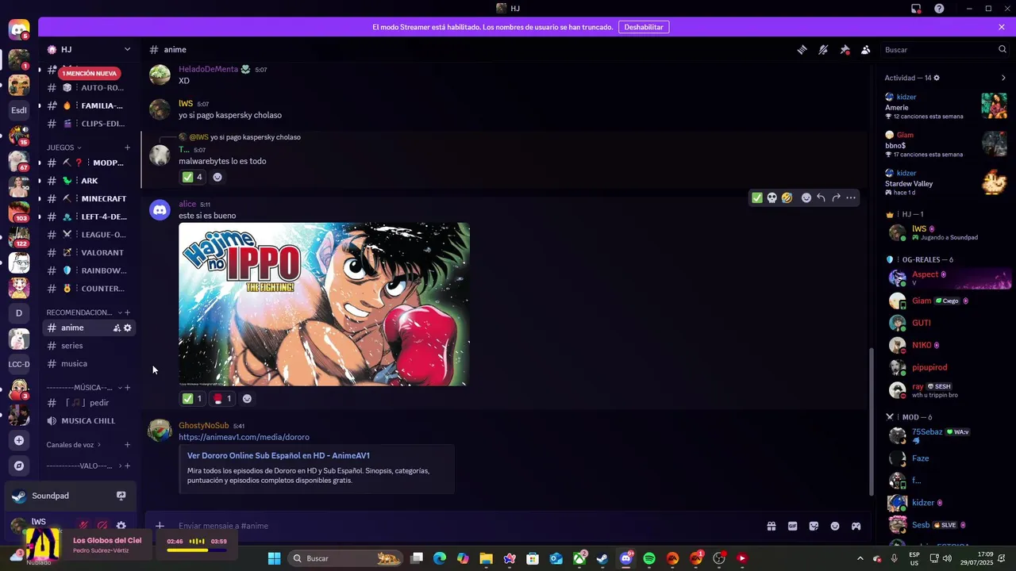This screenshot has width=1016, height=571.
Task: Open Ver Dororo Online embed title
Action: (279, 456)
